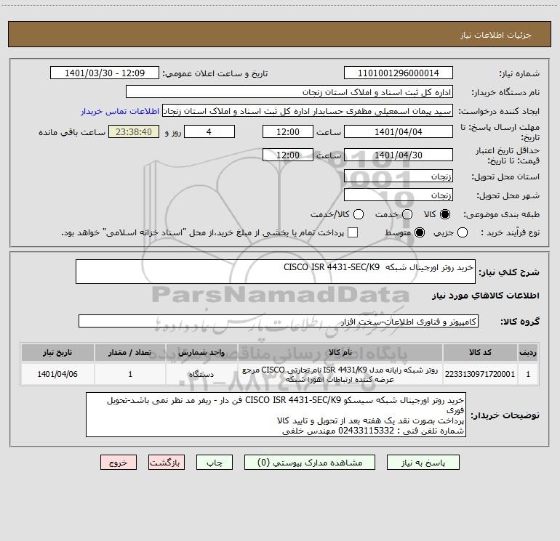
Task: Click the unit cell دستگاه
Action: tap(201, 375)
